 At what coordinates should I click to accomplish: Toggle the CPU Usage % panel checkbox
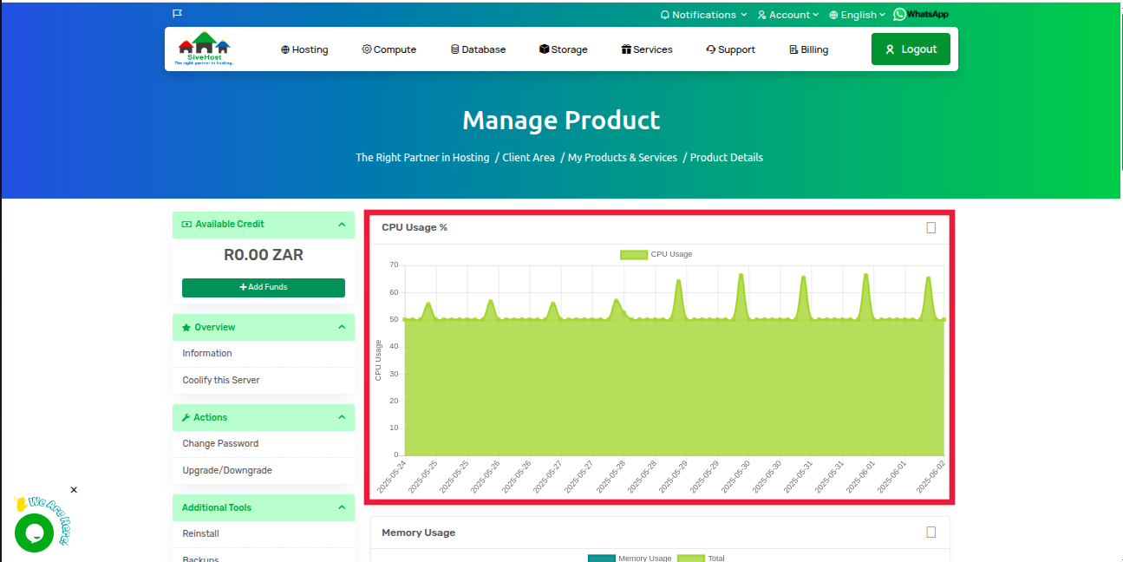point(931,227)
